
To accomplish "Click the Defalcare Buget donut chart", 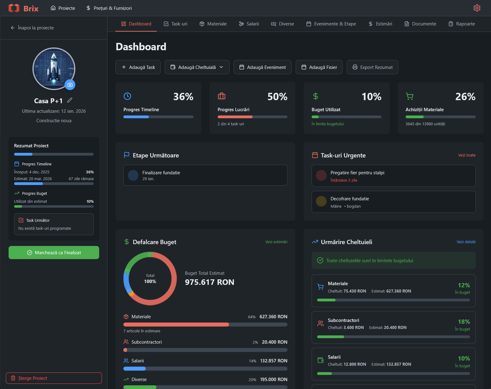I will (150, 278).
